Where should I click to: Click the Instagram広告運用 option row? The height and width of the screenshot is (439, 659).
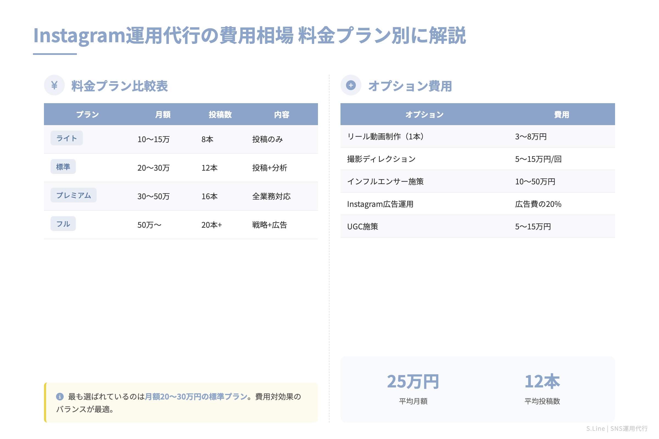(381, 204)
